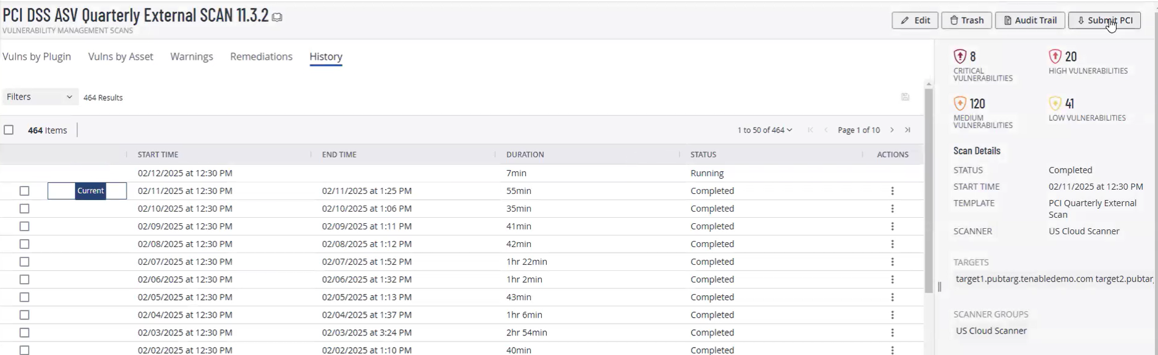This screenshot has height=355, width=1158.
Task: Open actions menu for 02/09/2025 scan
Action: pos(893,226)
